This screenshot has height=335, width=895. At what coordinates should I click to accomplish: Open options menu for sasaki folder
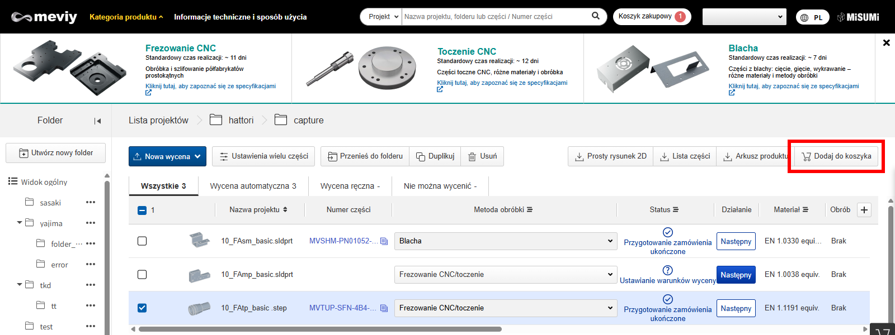click(91, 203)
